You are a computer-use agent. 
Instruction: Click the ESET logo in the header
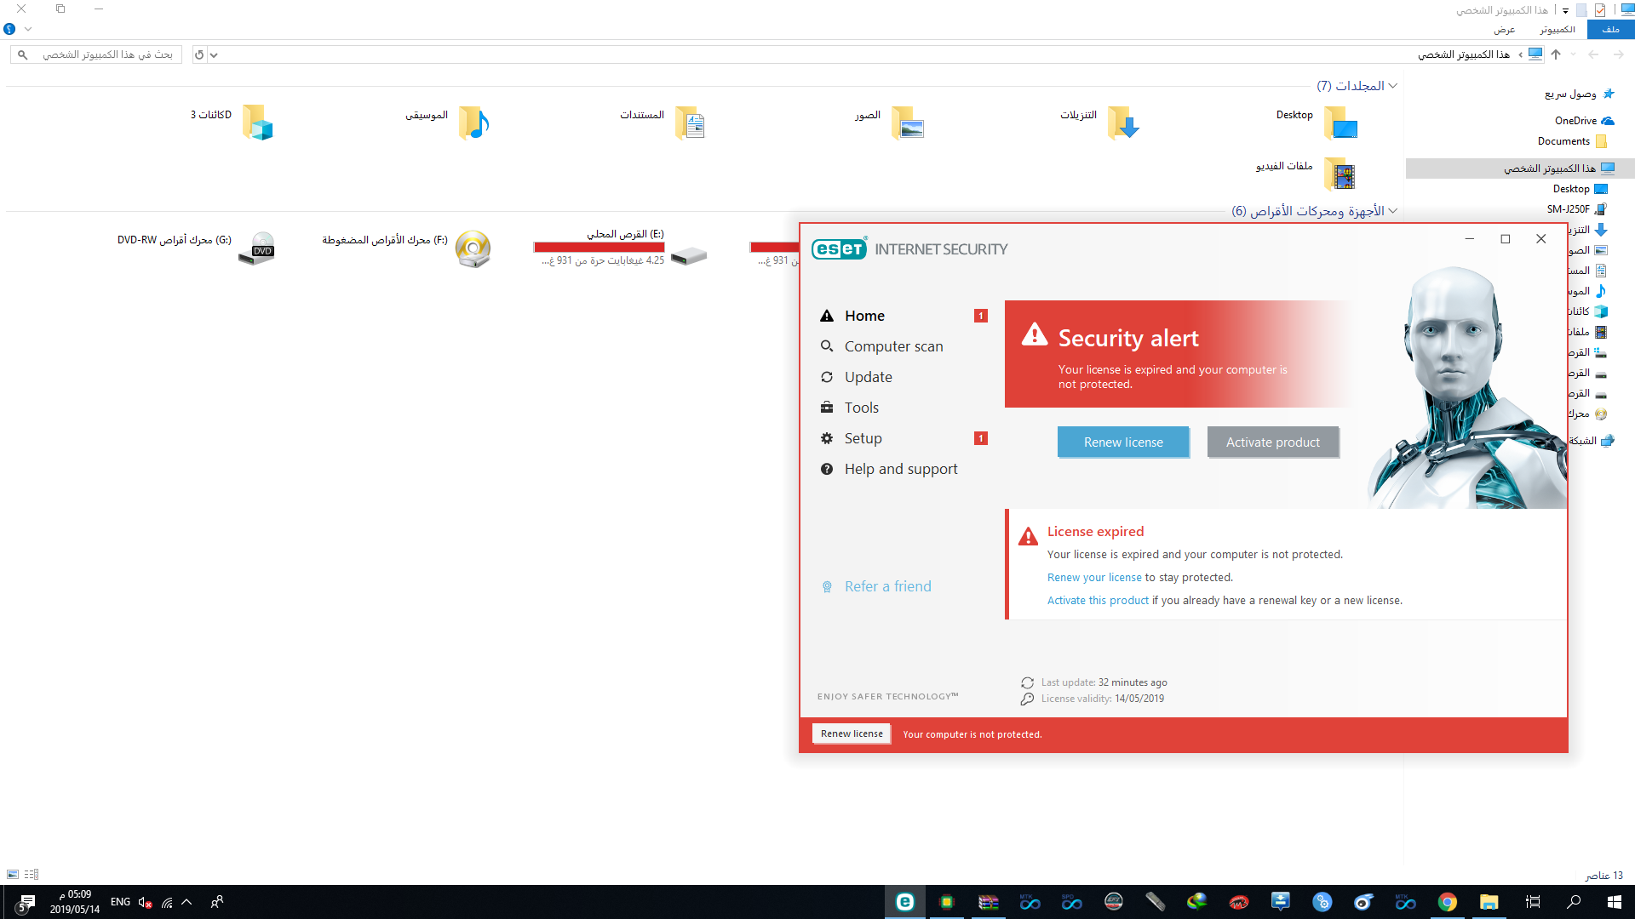tap(840, 248)
